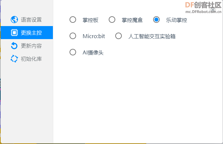223x144 pixels.
Task: Select the AI摄像头 radio circle
Action: click(x=73, y=52)
